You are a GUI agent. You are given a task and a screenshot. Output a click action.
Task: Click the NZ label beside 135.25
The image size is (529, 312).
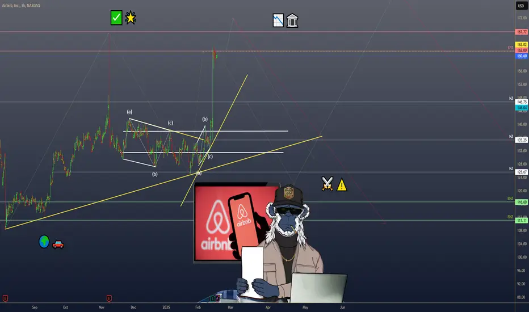[511, 137]
